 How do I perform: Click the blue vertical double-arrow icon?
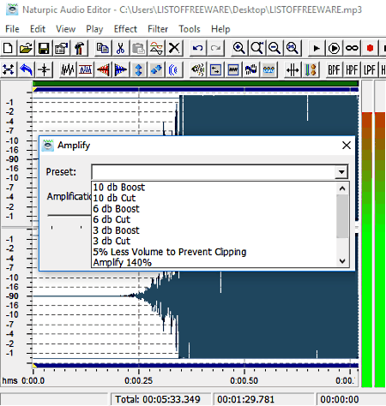point(138,69)
